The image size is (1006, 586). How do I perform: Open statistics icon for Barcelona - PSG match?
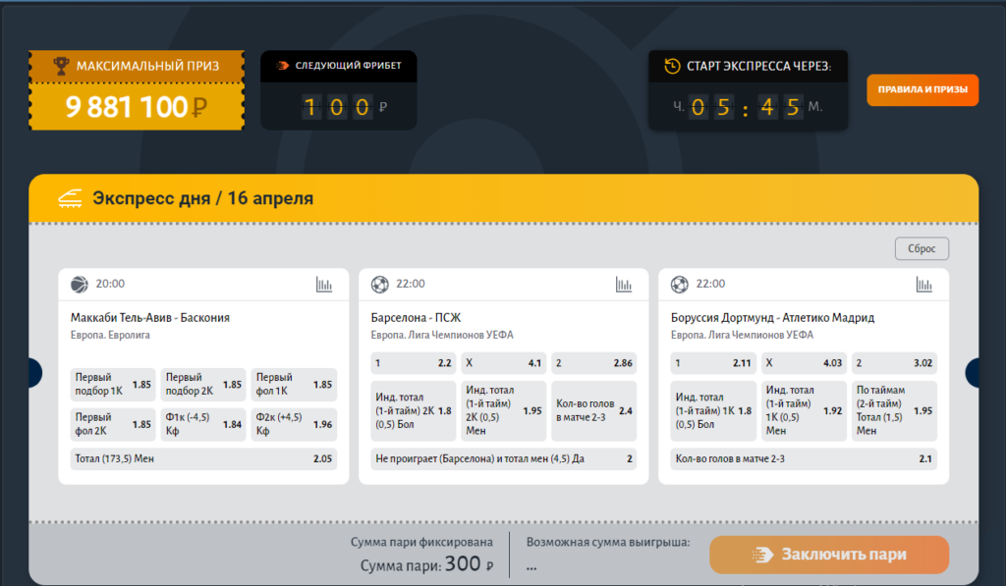click(624, 284)
